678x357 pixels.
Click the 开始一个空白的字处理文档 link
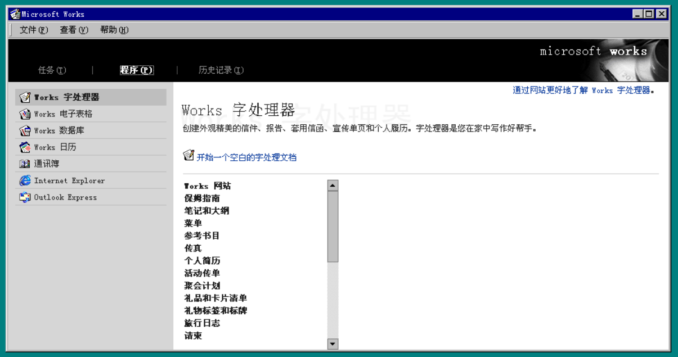[246, 157]
